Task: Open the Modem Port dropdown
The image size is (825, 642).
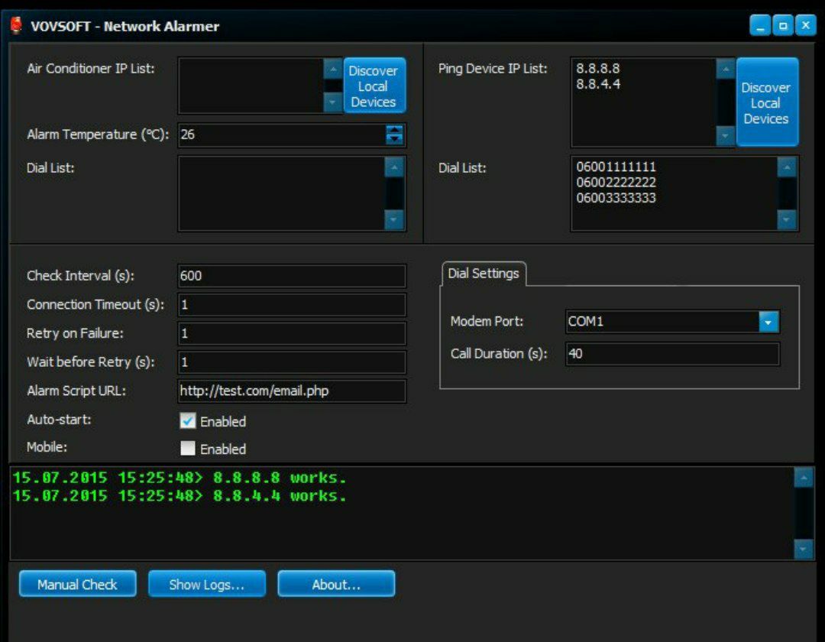Action: click(x=768, y=322)
